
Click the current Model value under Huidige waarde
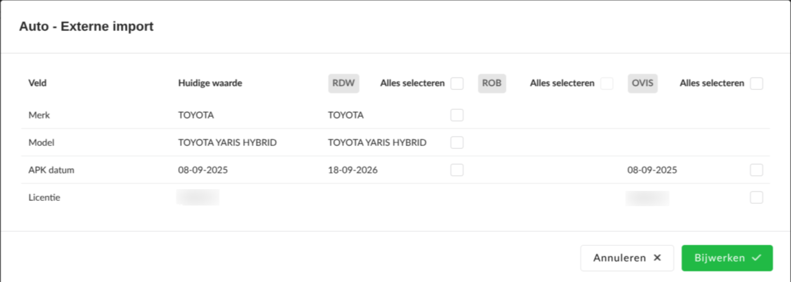point(228,143)
